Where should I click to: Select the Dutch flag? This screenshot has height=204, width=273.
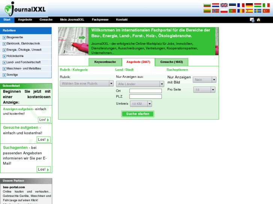pyautogui.click(x=216, y=5)
